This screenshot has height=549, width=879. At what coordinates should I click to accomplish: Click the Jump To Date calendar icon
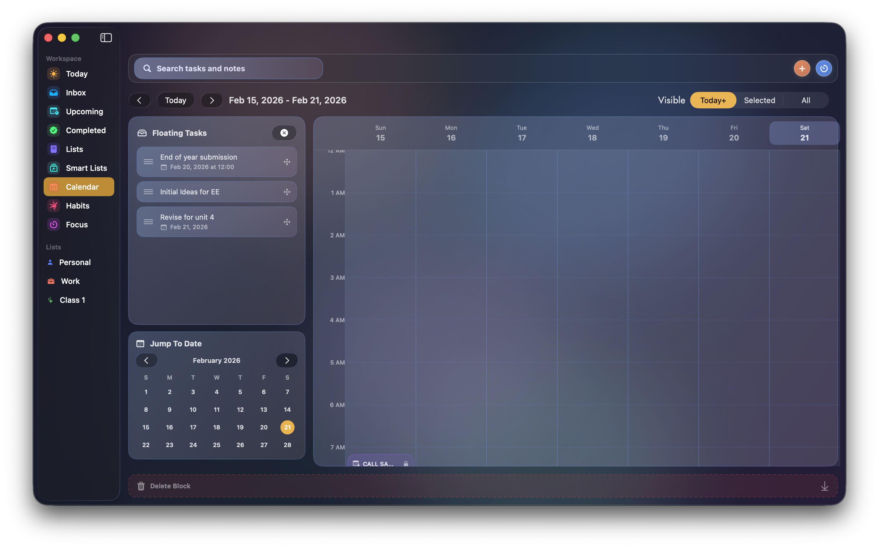pos(140,343)
